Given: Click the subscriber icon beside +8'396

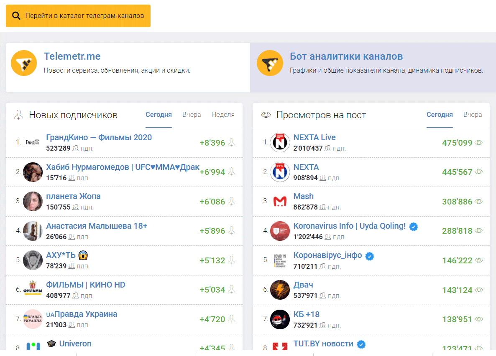Looking at the screenshot, I should point(232,142).
